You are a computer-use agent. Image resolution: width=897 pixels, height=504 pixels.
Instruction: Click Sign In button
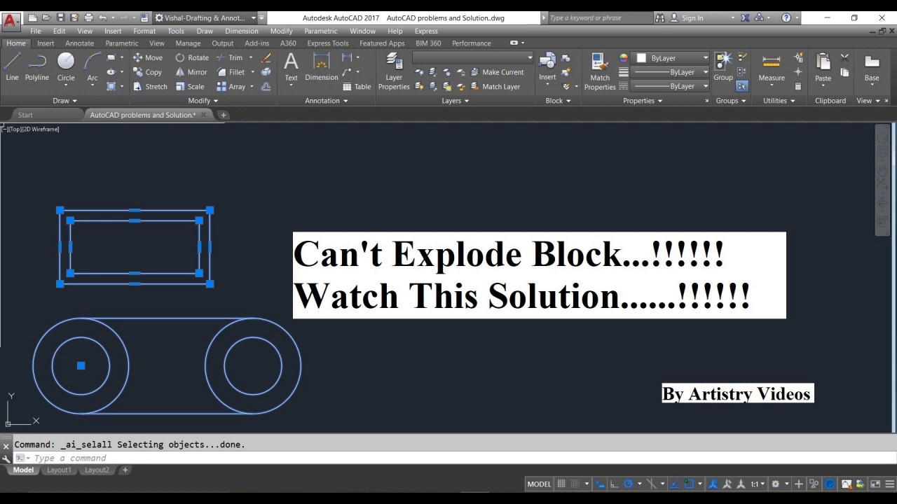[x=687, y=17]
